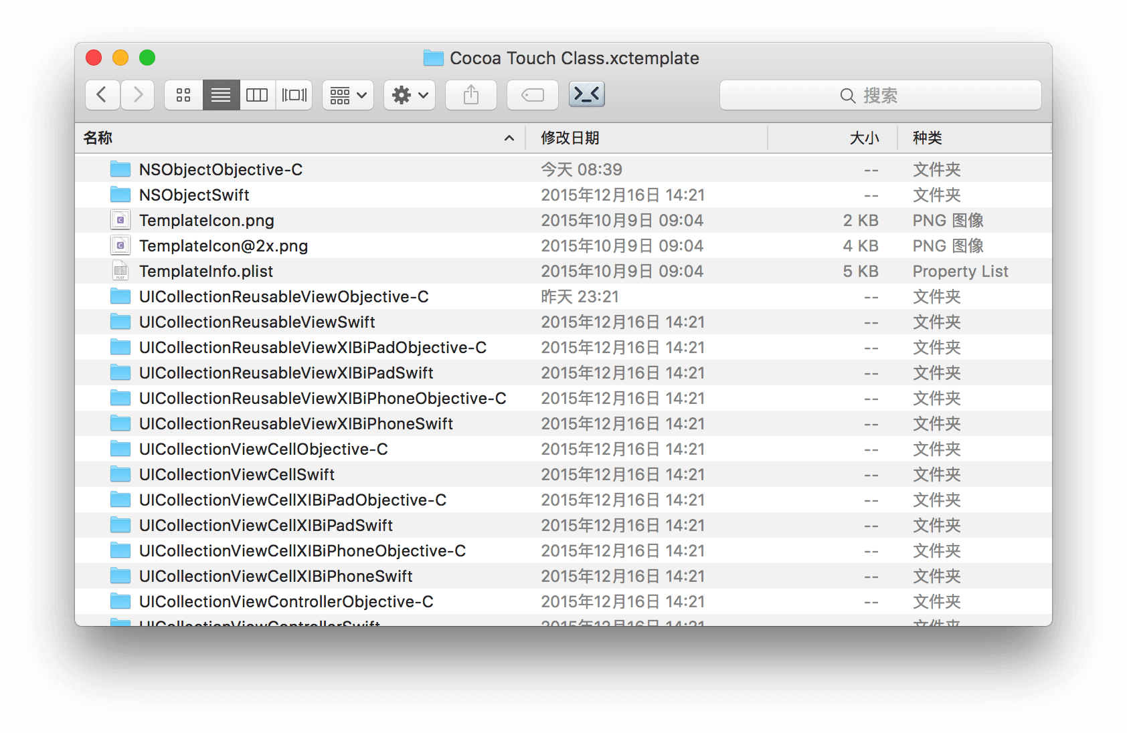The width and height of the screenshot is (1127, 733).
Task: Click the Cocoa Touch Class.xctemplate window title
Action: coord(574,58)
